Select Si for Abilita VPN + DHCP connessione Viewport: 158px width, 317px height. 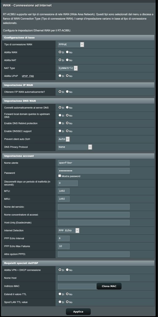coord(60,270)
